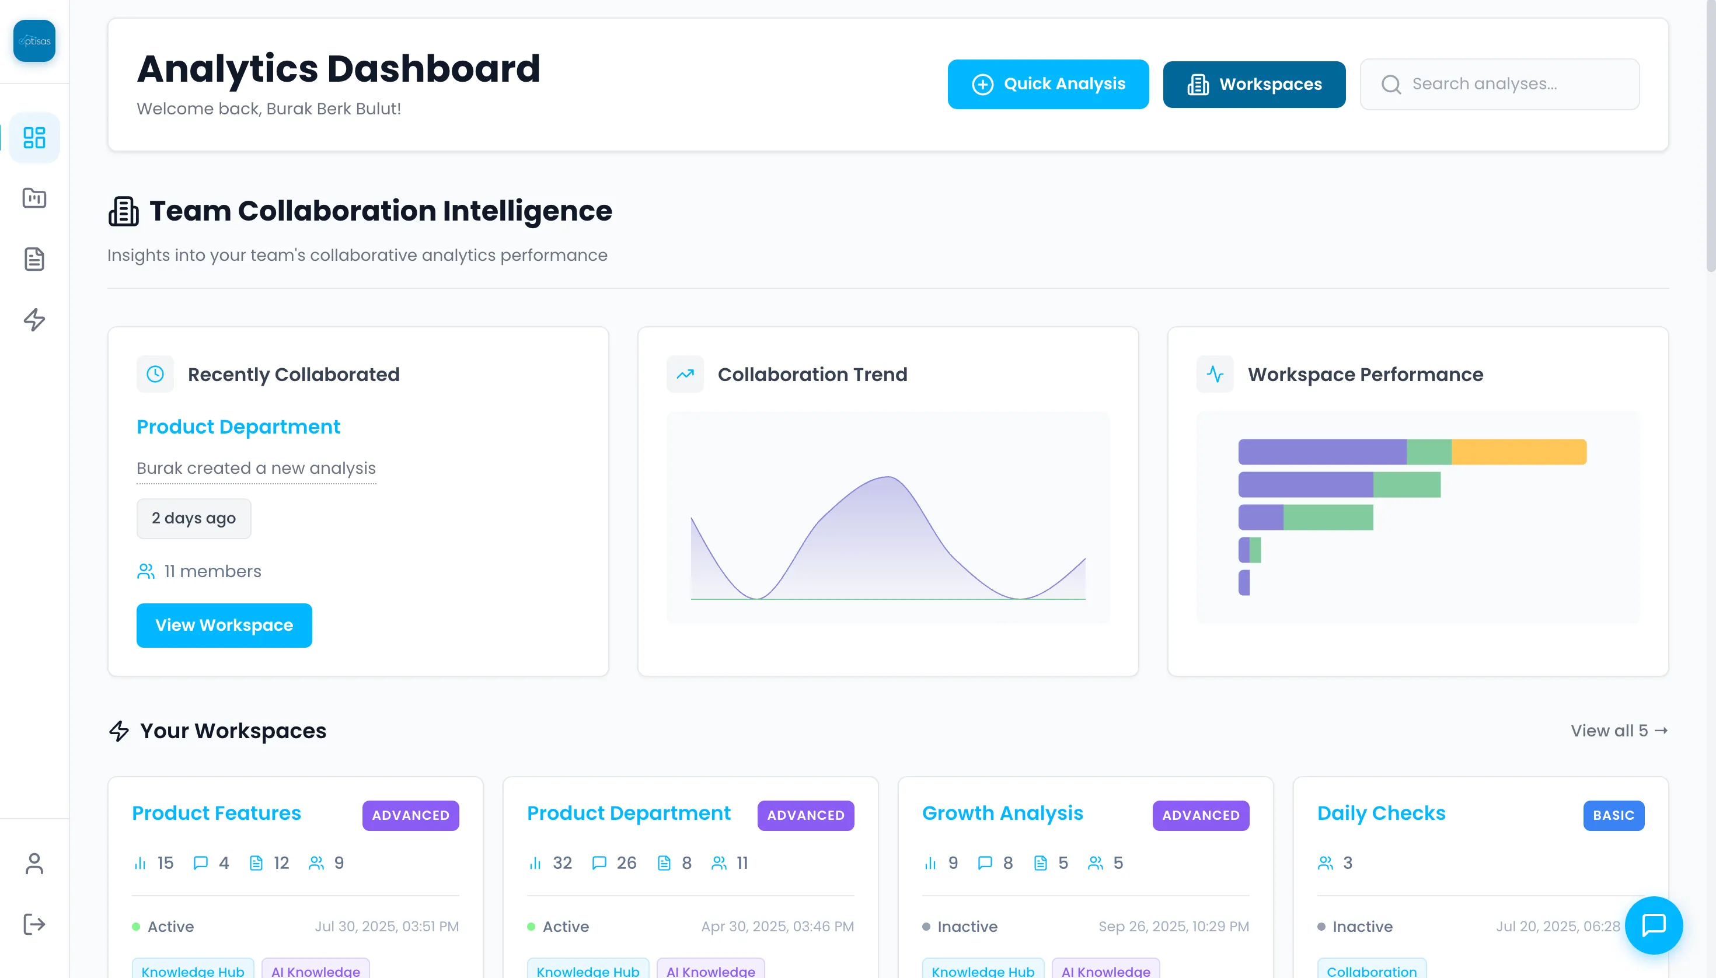The image size is (1716, 978).
Task: Open the Workspaces button in header
Action: [x=1254, y=84]
